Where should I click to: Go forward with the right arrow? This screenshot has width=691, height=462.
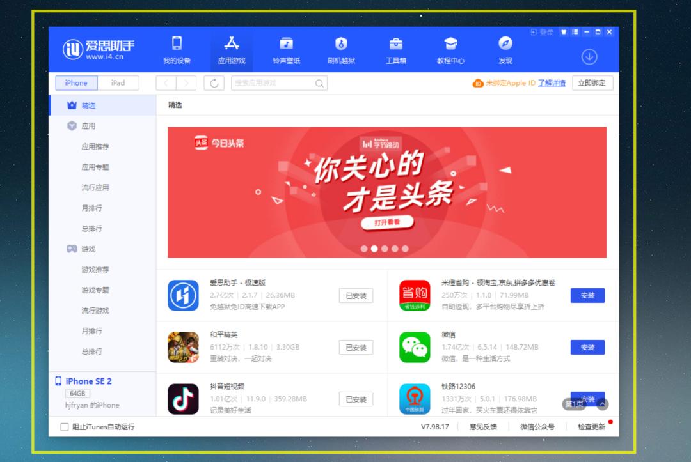point(186,83)
